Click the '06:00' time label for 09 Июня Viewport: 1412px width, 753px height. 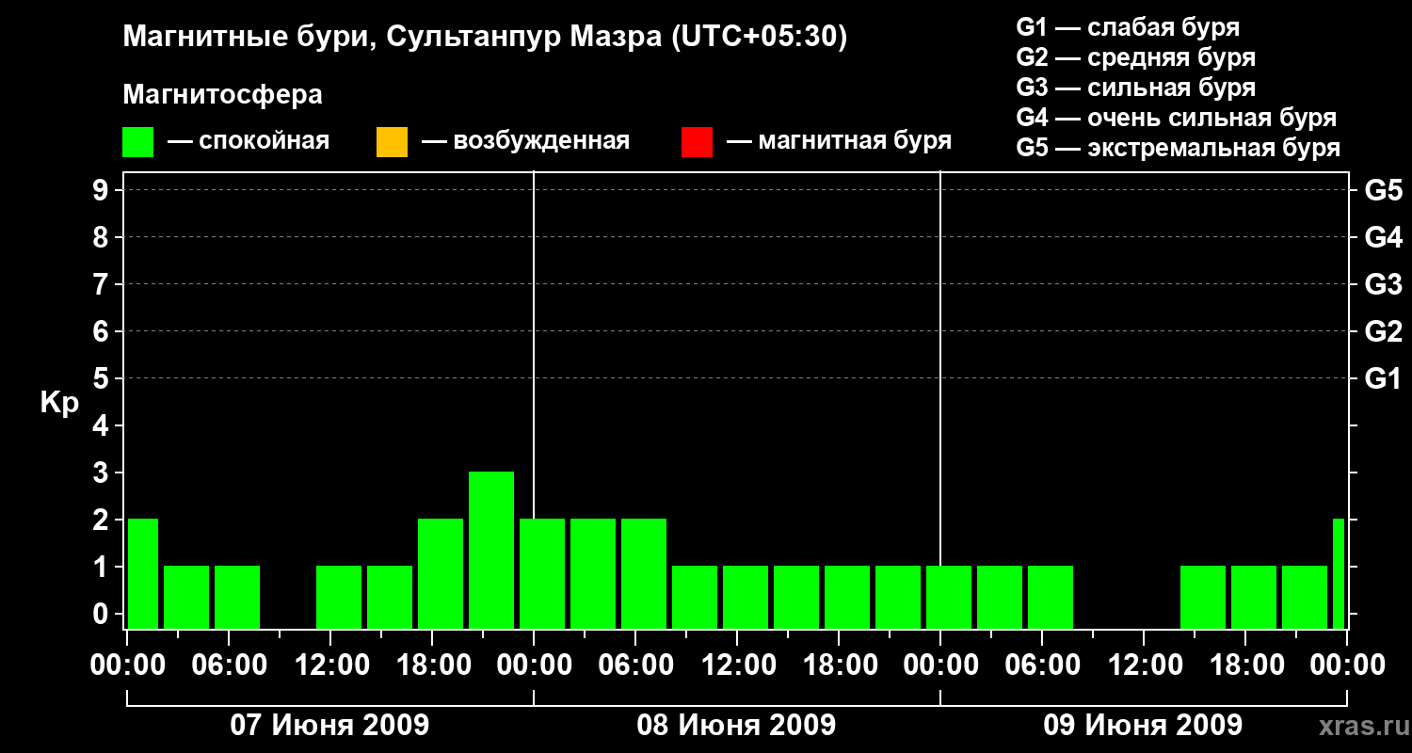(x=1041, y=666)
